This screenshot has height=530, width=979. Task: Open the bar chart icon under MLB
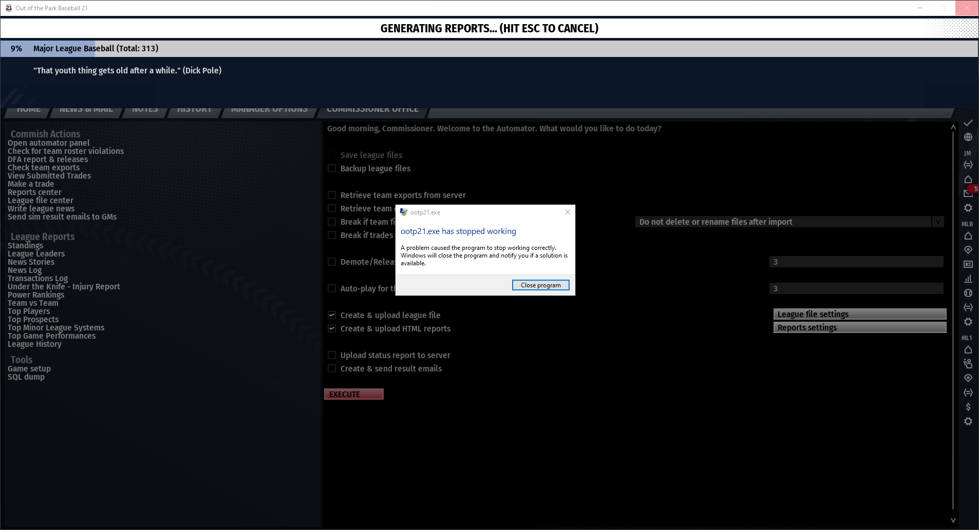968,279
